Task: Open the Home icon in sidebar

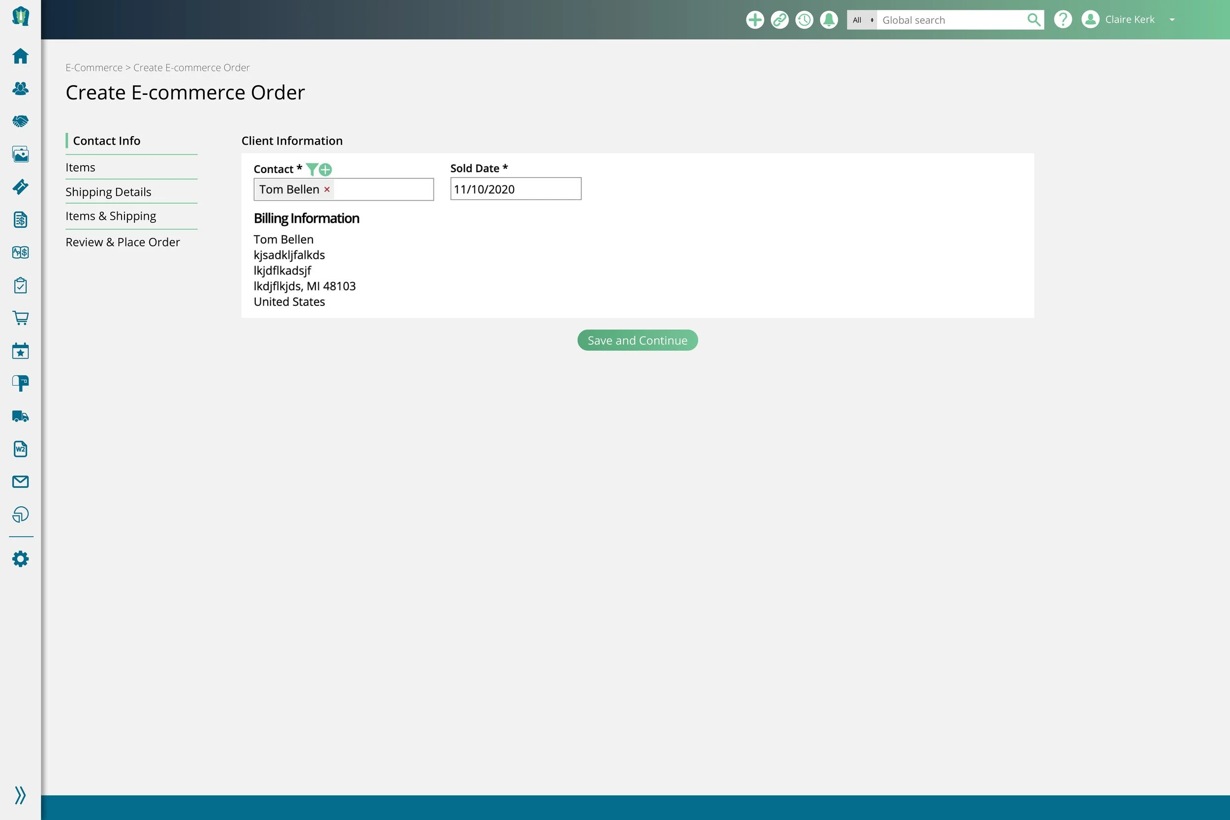Action: (20, 56)
